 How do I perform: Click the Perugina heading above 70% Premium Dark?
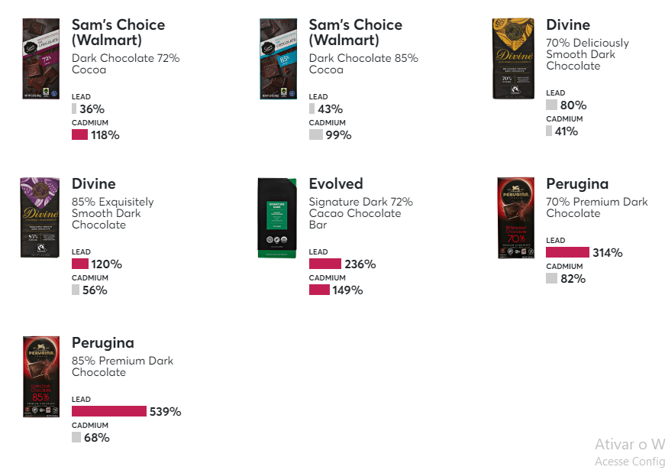(x=577, y=184)
